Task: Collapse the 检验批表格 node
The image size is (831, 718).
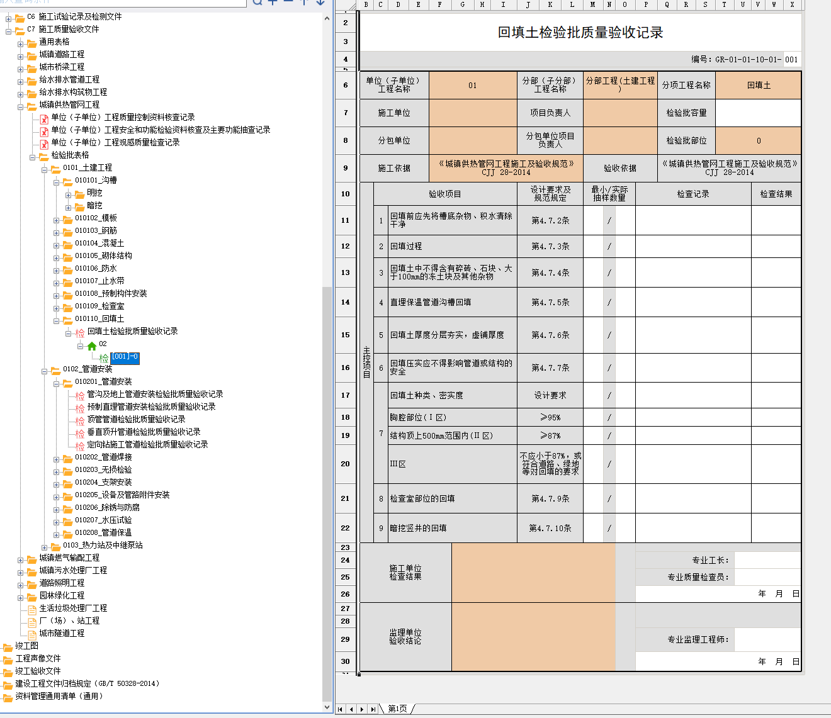Action: click(33, 157)
